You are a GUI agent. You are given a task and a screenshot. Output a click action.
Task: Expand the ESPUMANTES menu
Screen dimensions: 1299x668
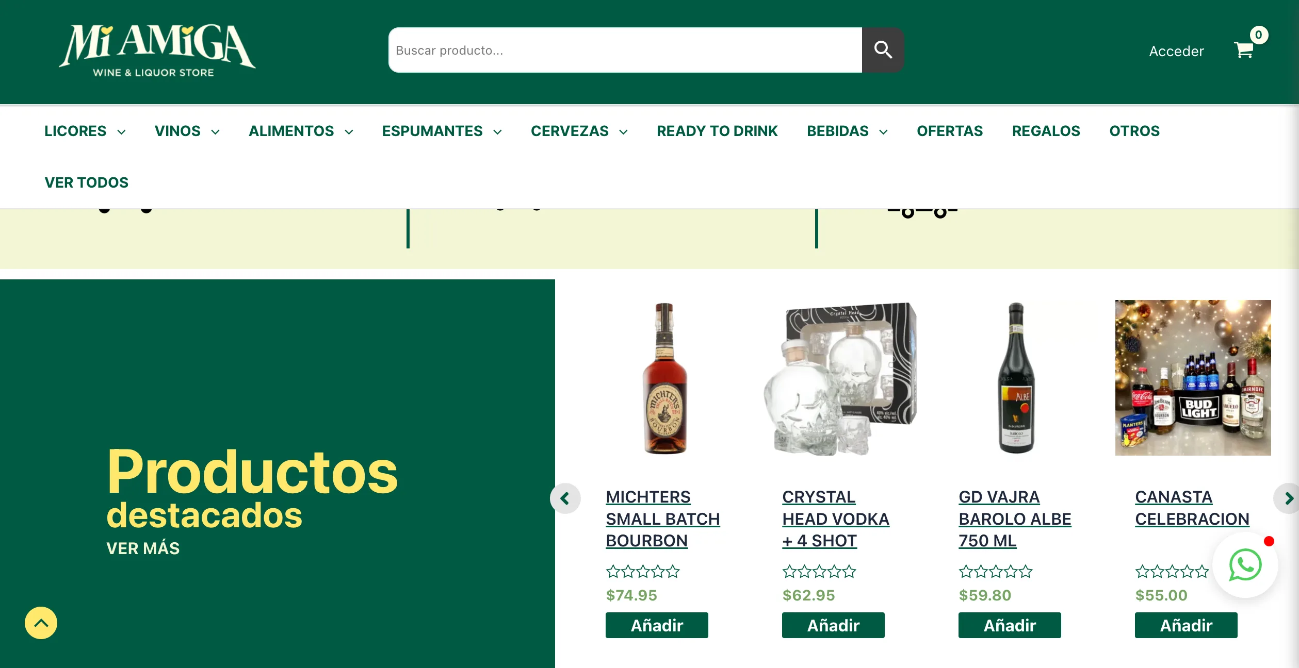[442, 131]
